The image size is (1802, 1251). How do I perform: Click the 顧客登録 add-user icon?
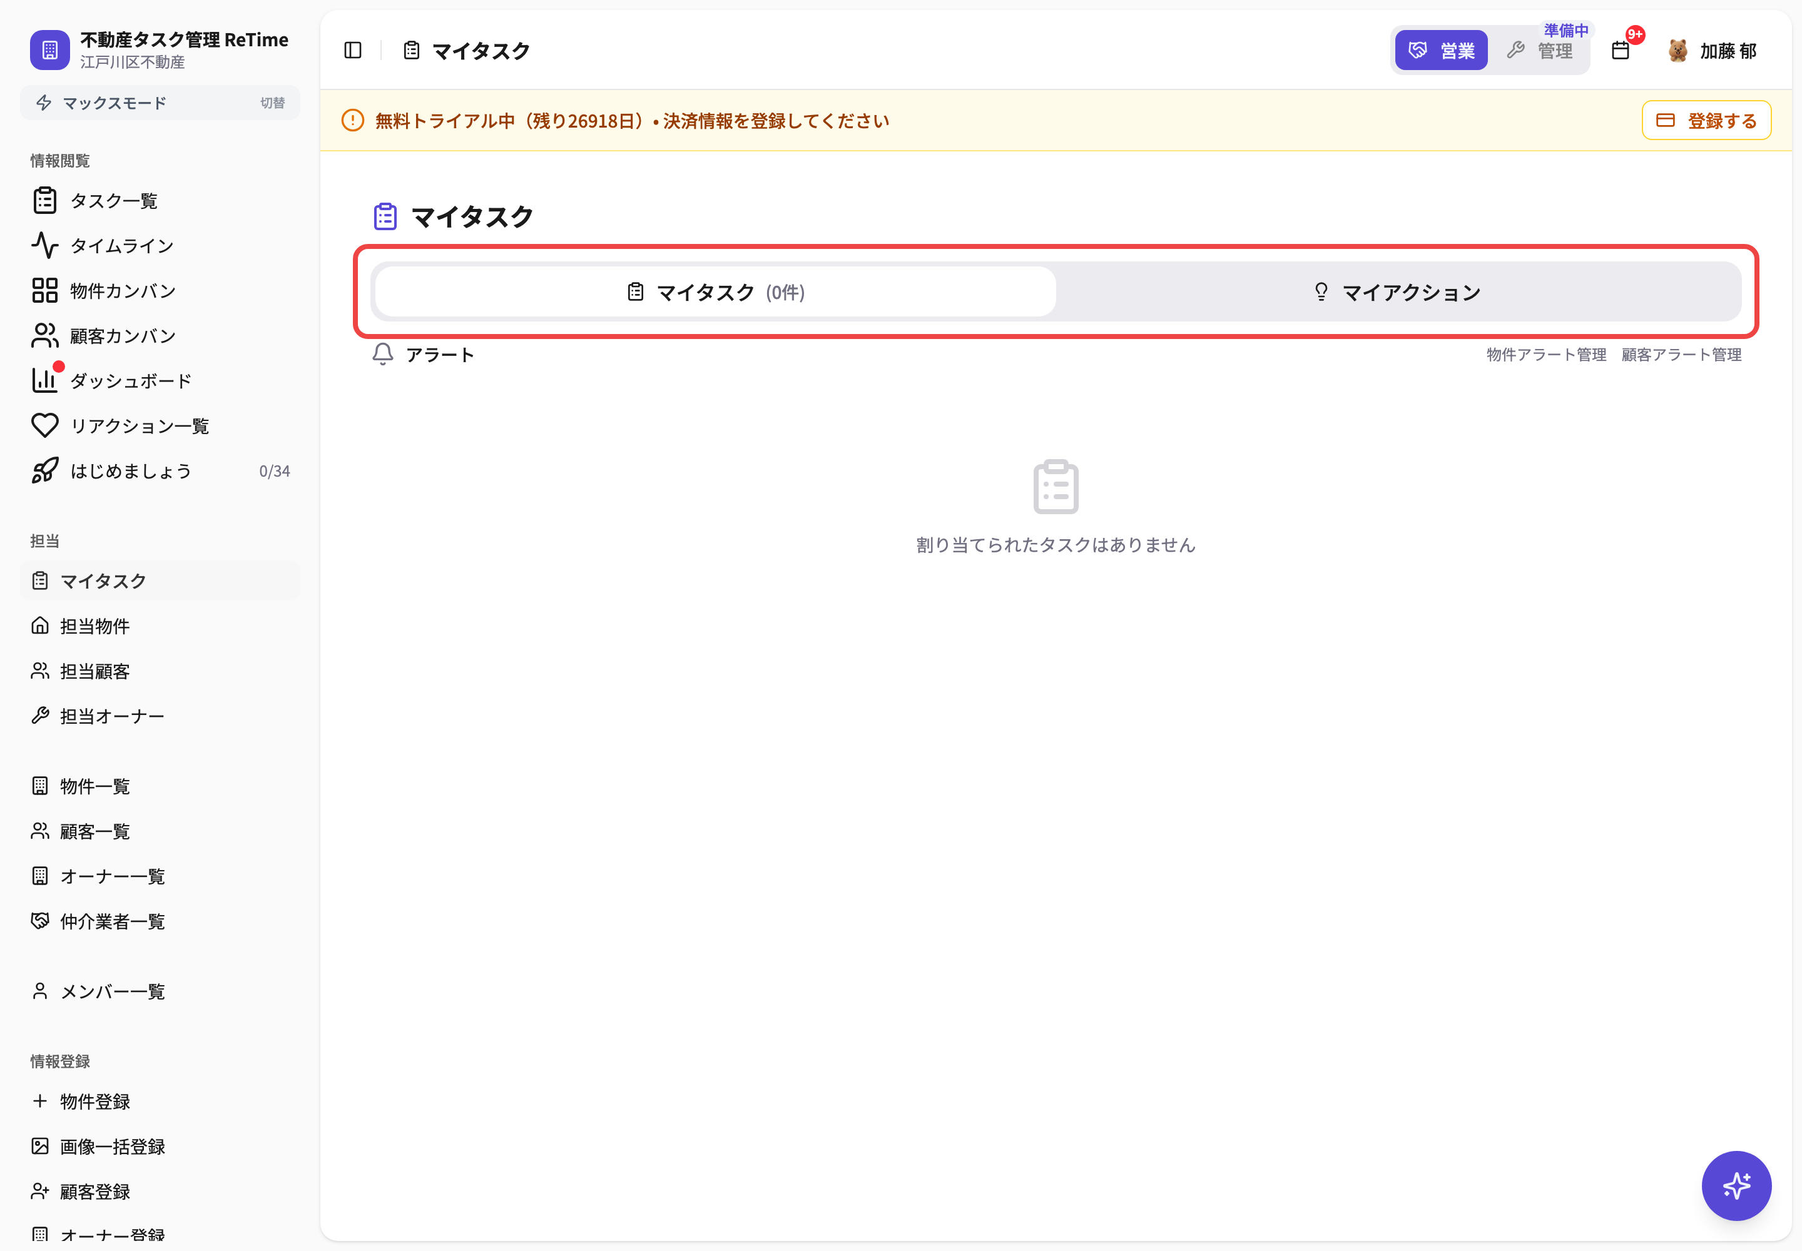(40, 1192)
